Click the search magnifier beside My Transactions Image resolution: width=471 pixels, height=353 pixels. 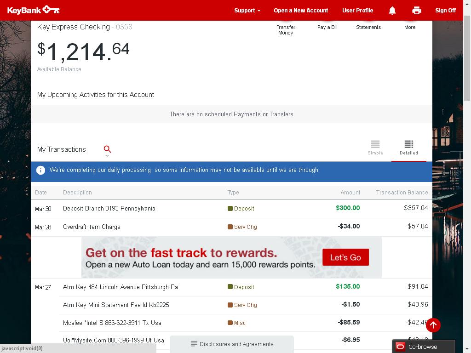coord(107,149)
